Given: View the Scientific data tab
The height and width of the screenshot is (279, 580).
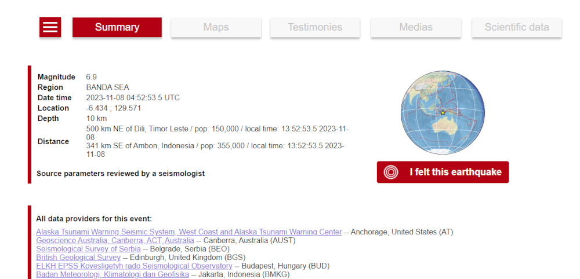Looking at the screenshot, I should tap(516, 27).
